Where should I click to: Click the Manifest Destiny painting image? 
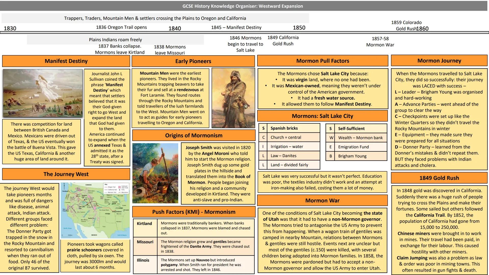[x=42, y=94]
